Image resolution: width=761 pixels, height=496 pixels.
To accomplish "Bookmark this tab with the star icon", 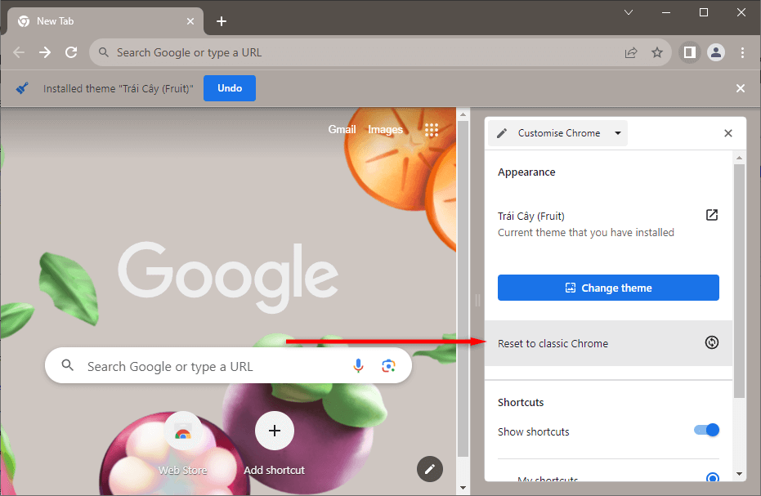I will pyautogui.click(x=657, y=52).
